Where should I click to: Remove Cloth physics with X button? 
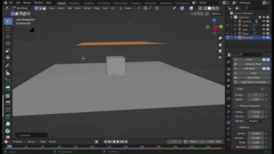pyautogui.click(x=235, y=60)
